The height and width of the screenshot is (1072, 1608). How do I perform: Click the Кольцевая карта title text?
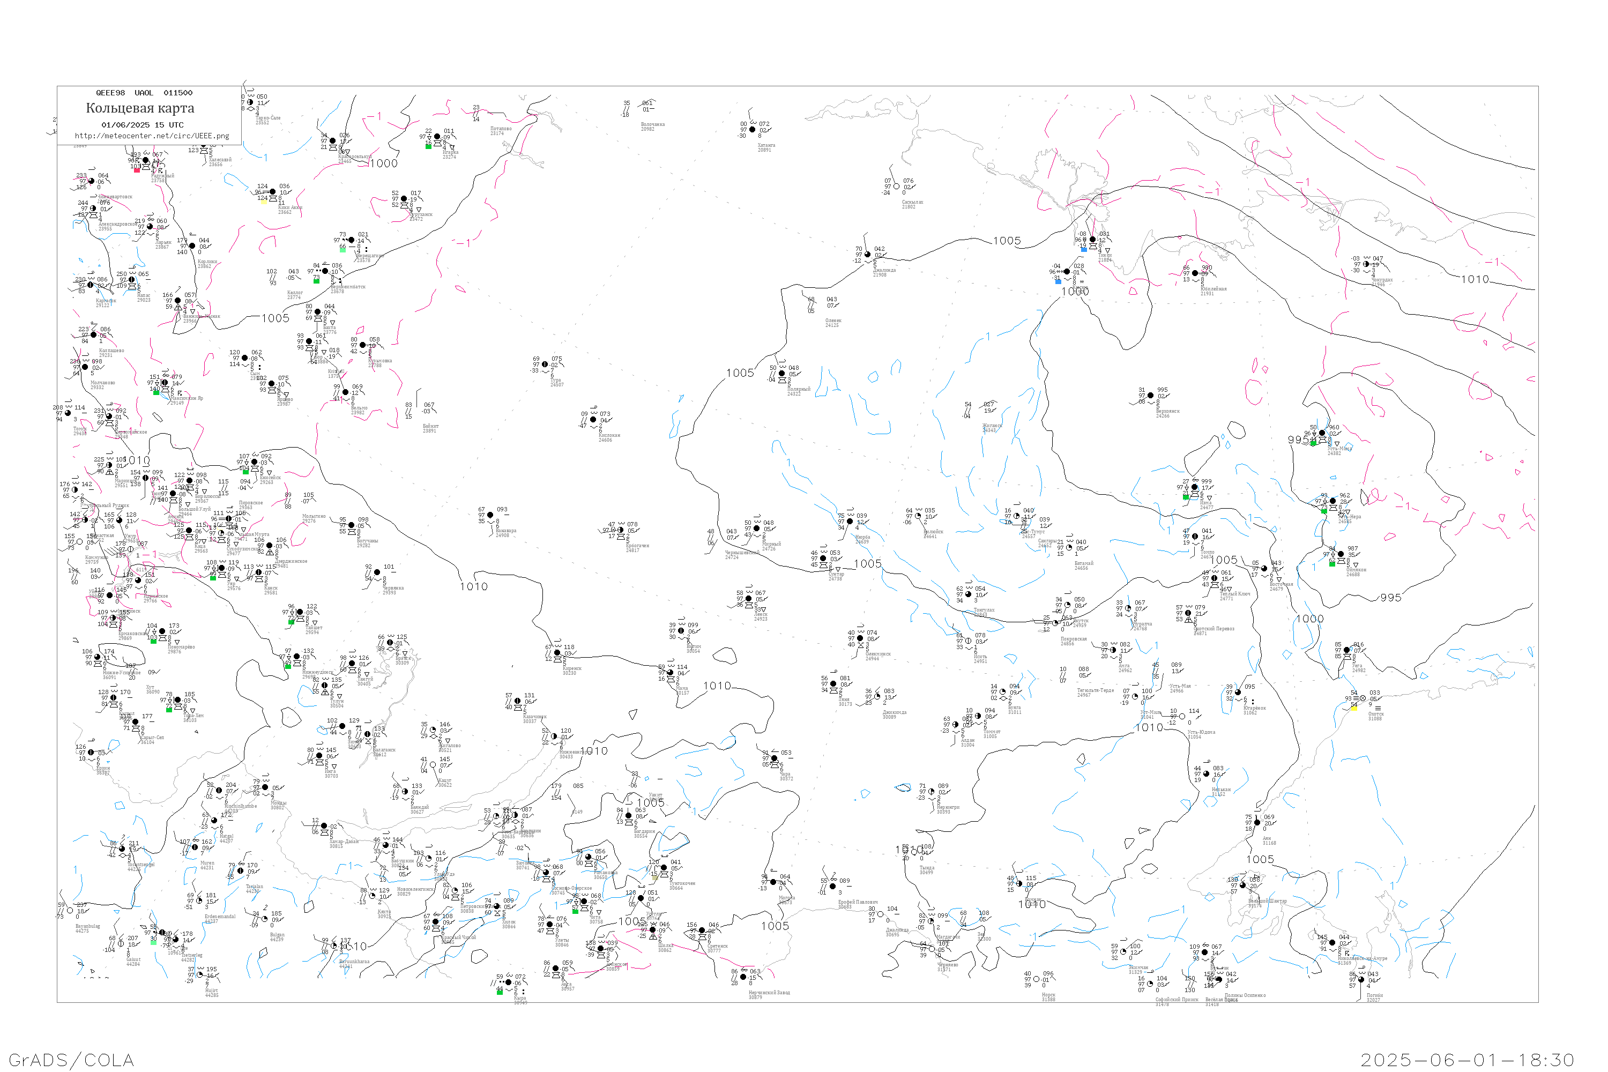point(140,108)
